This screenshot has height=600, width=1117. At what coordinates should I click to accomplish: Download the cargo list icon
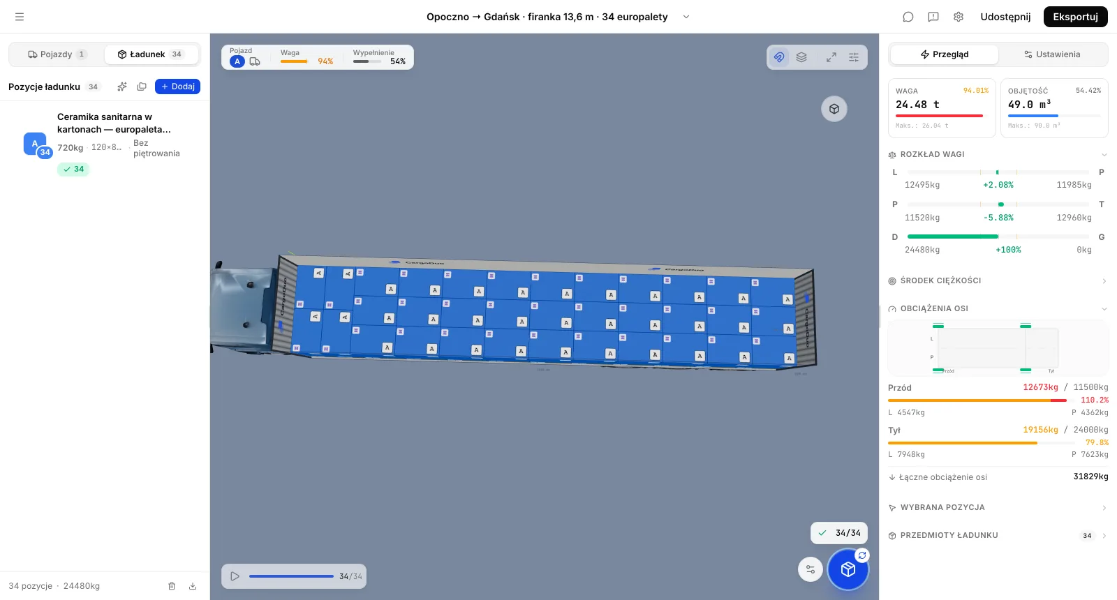[193, 586]
